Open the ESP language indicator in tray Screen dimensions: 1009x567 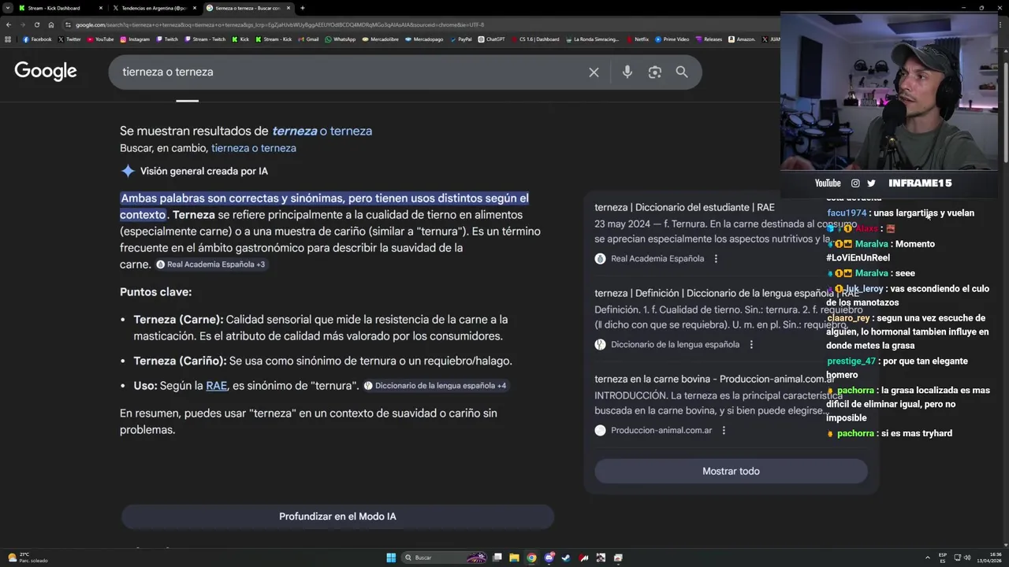pyautogui.click(x=943, y=558)
